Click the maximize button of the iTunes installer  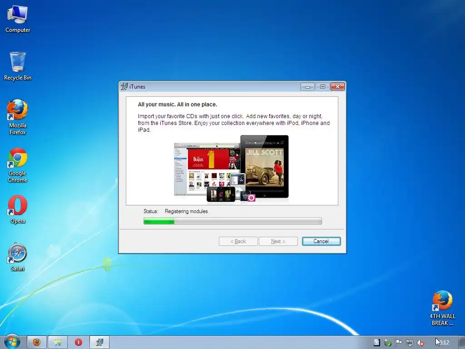322,87
